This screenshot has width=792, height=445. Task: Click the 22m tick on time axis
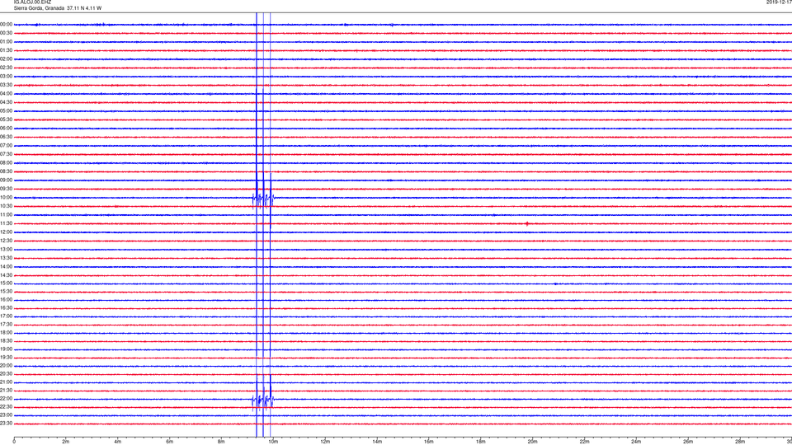(584, 442)
